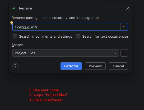Image resolution: width=144 pixels, height=110 pixels.
Task: Click the Preview button
Action: pos(95,66)
